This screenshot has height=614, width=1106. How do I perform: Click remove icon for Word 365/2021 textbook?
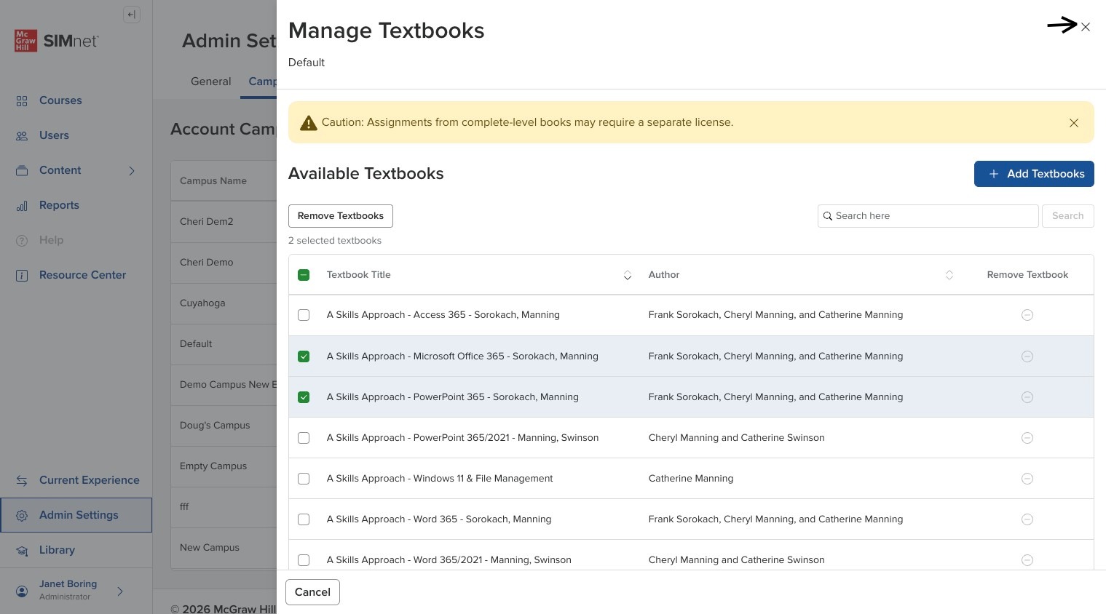pyautogui.click(x=1027, y=560)
